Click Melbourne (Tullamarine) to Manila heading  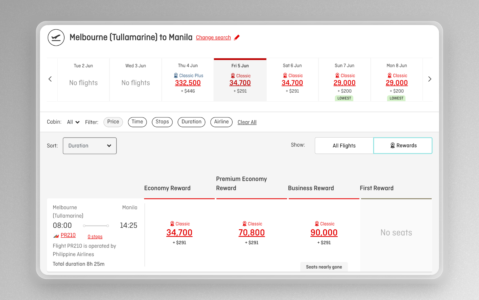[x=131, y=38]
